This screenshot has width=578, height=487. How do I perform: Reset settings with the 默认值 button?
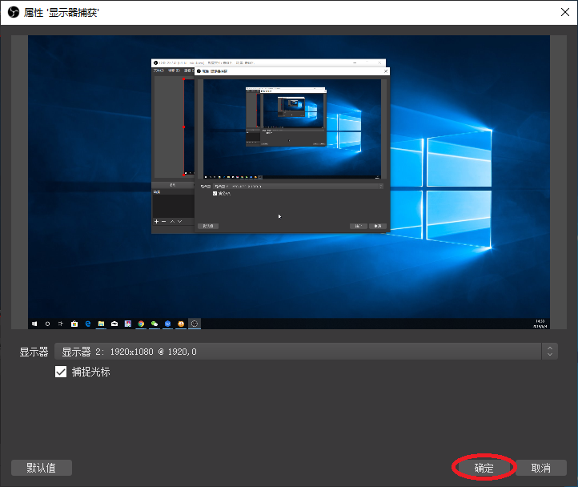click(42, 468)
